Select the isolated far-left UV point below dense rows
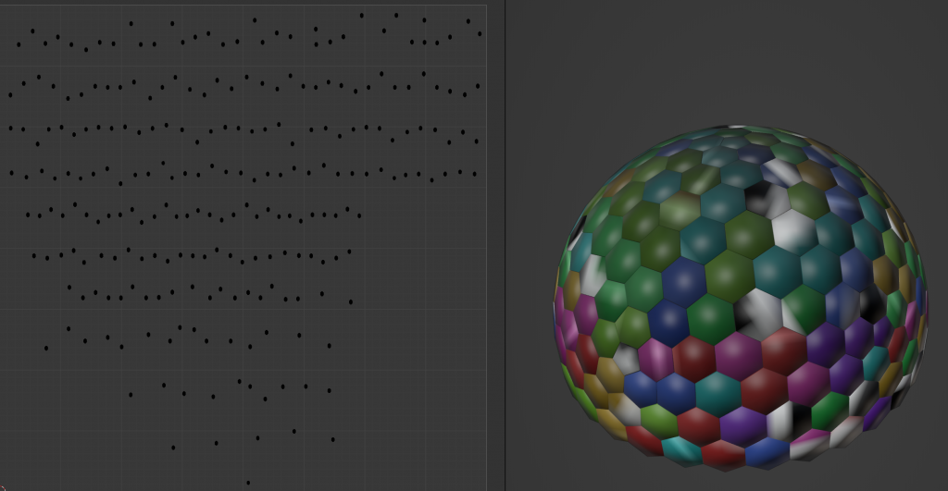 click(x=46, y=348)
